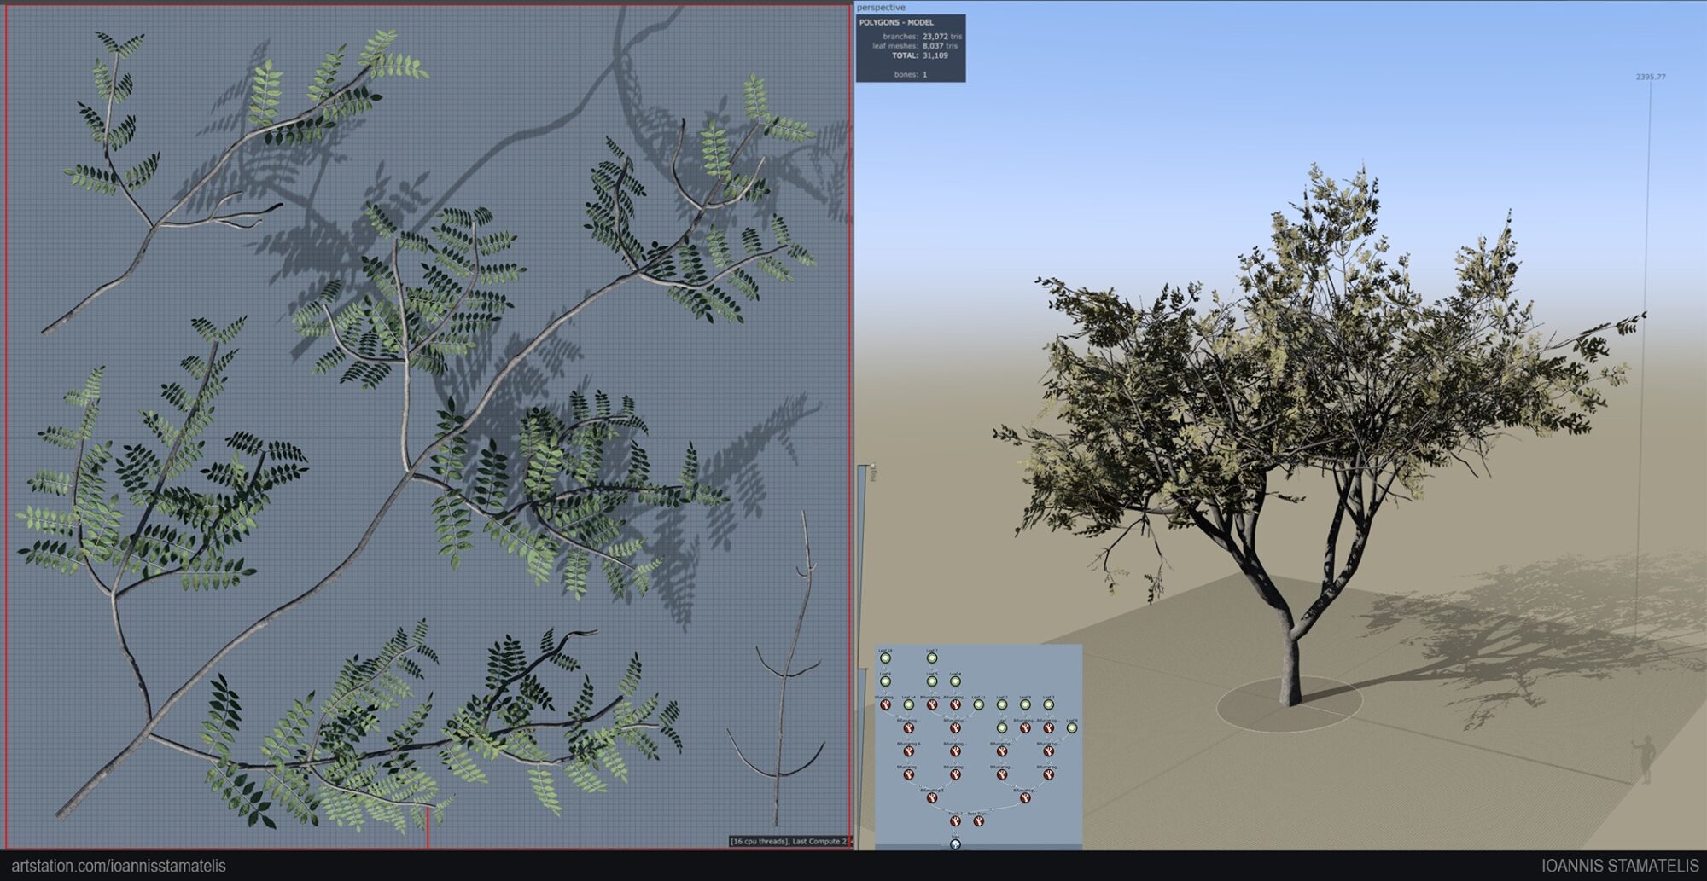Select the Leaf 6 node

pyautogui.click(x=885, y=681)
